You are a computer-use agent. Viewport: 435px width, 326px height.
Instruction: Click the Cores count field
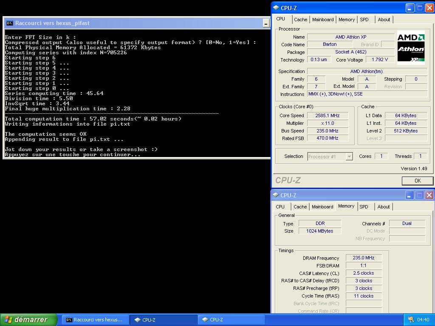click(381, 156)
